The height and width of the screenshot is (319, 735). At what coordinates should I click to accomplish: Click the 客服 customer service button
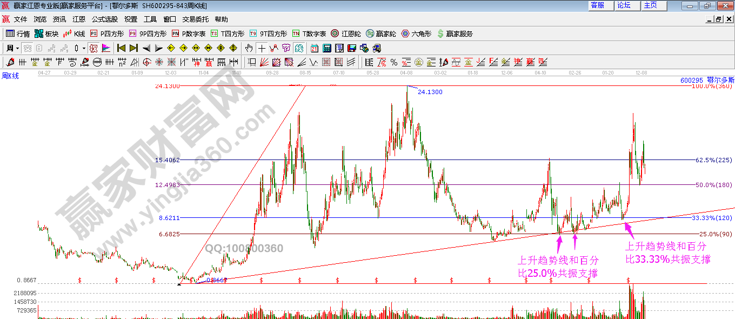point(598,5)
